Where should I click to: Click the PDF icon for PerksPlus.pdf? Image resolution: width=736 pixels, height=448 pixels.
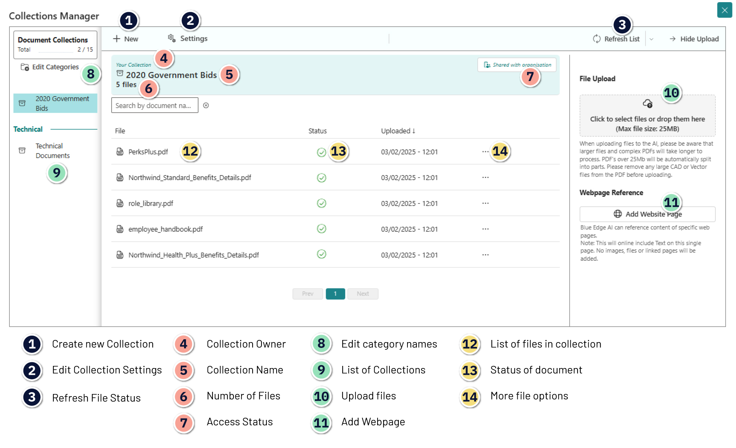[120, 152]
